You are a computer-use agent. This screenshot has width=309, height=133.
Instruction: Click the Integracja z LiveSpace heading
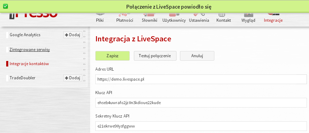(133, 39)
